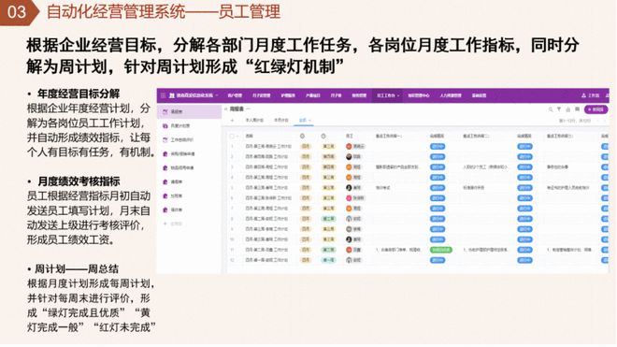Click the previous-page arrow under the add button
617x347 pixels.
pyautogui.click(x=599, y=121)
